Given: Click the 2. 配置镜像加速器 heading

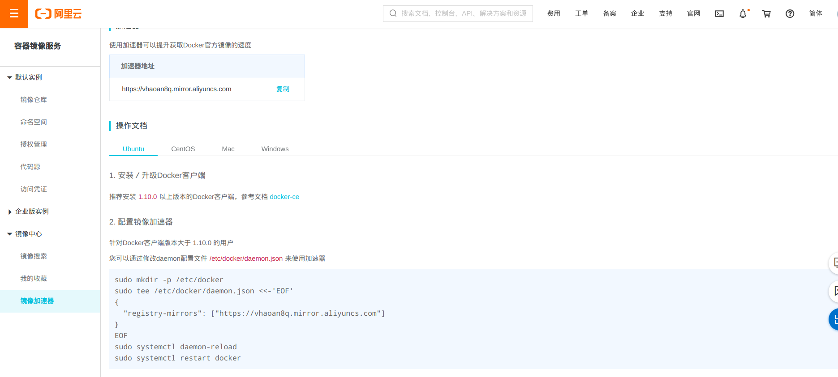Looking at the screenshot, I should 141,222.
